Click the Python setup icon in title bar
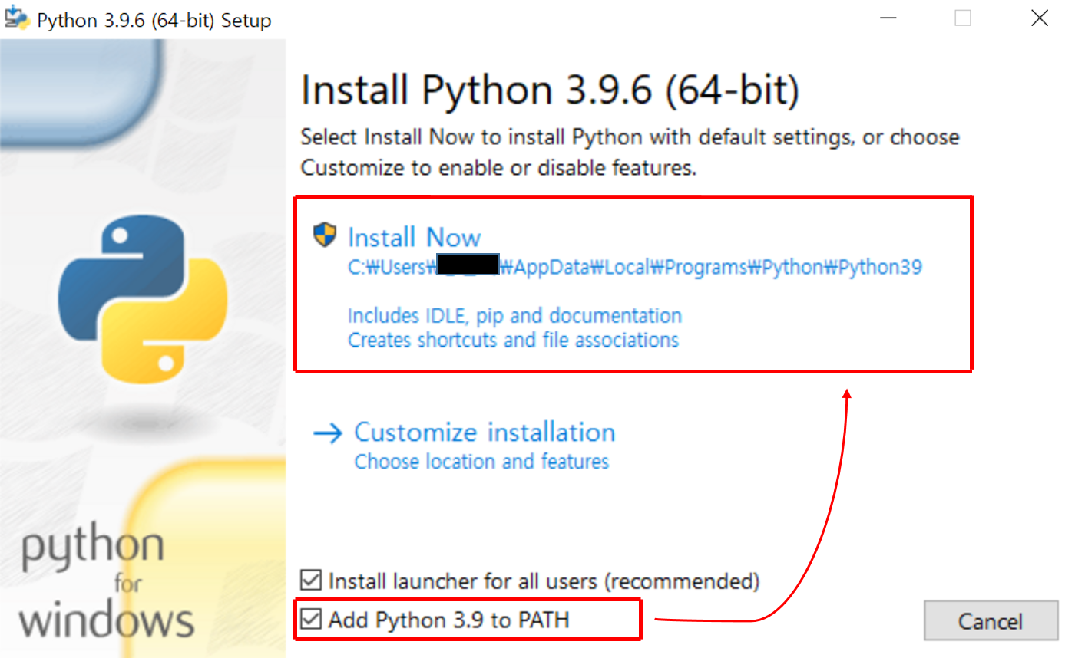Screen dimensions: 1075x658 tap(17, 18)
